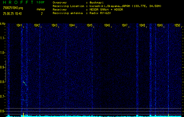Click the meteor label
Viewport: 184px width, 117px height.
[41, 9]
